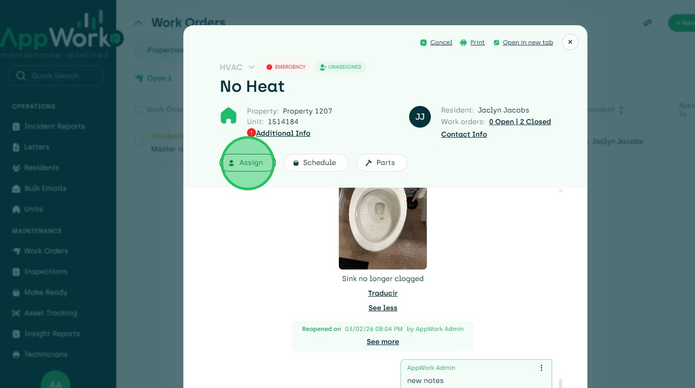
Task: Click the Sink no longer clogged caption
Action: click(x=383, y=279)
